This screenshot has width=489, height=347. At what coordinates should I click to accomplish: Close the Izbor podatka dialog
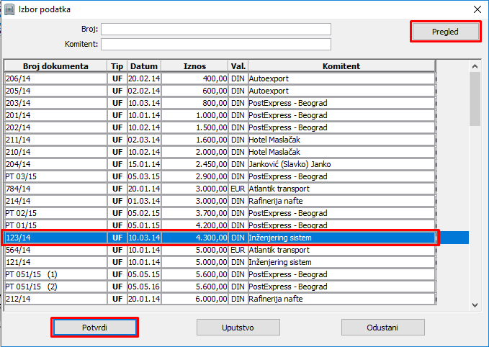(477, 9)
